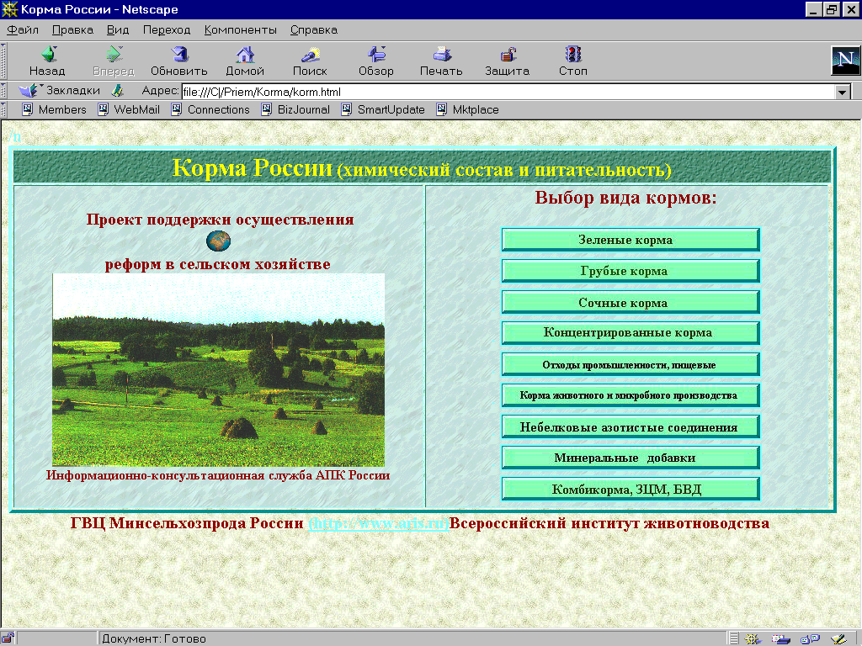Open the Переход menu
This screenshot has height=646, width=862.
coord(167,29)
